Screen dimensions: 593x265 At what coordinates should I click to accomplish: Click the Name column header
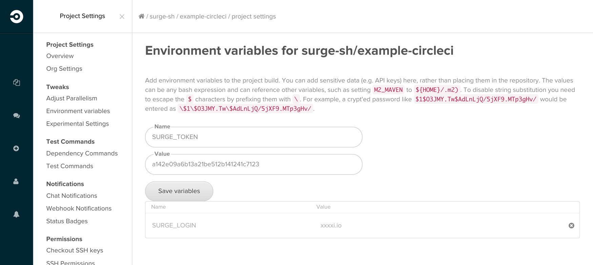[x=159, y=207]
